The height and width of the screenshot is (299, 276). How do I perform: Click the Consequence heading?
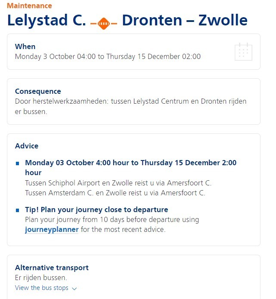38,91
